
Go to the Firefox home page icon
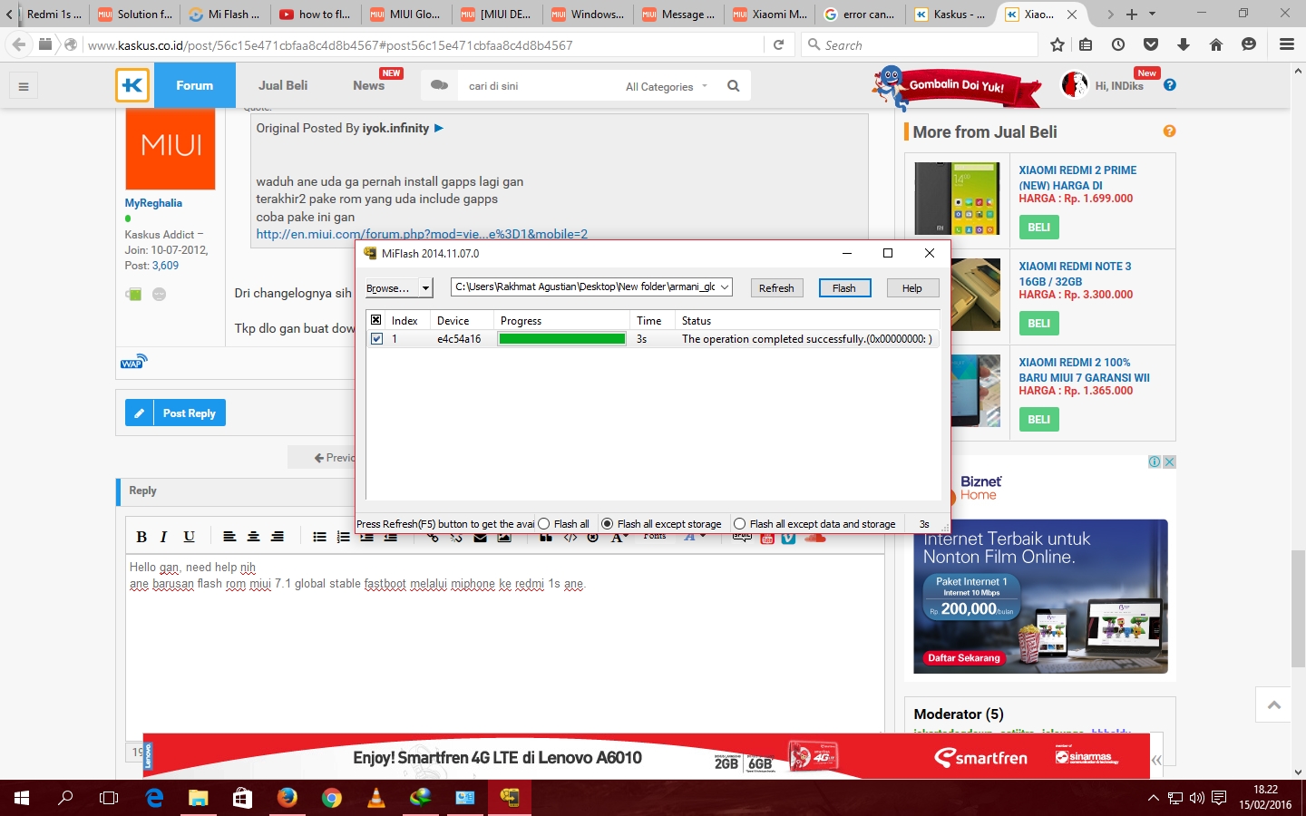(x=1215, y=44)
